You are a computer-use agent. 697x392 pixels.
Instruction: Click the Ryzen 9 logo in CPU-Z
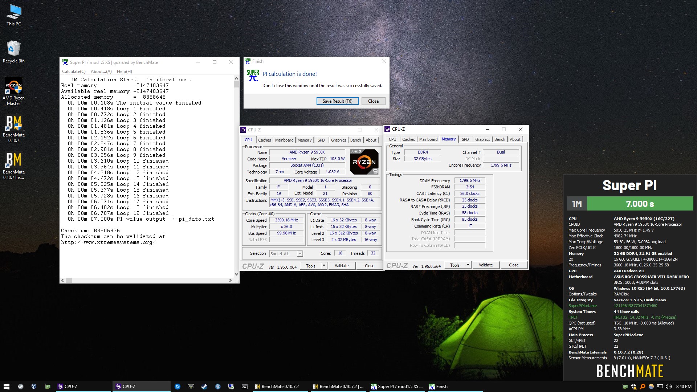[x=364, y=162]
